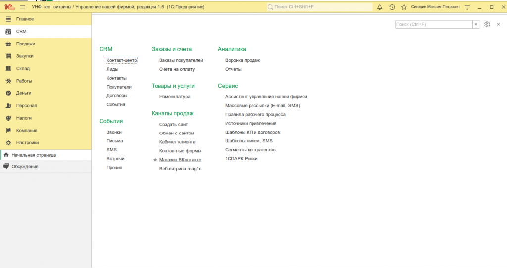Open navigation settings gear icon
Screen dimensions: 507x268
click(487, 24)
